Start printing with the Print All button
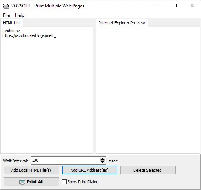The width and height of the screenshot is (201, 190). (x=31, y=182)
